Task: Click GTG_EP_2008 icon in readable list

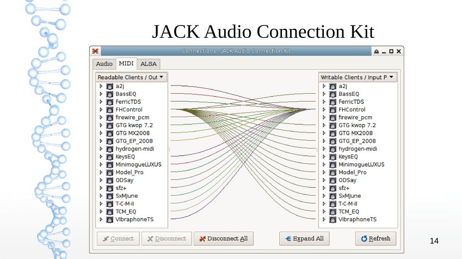Action: (x=110, y=141)
